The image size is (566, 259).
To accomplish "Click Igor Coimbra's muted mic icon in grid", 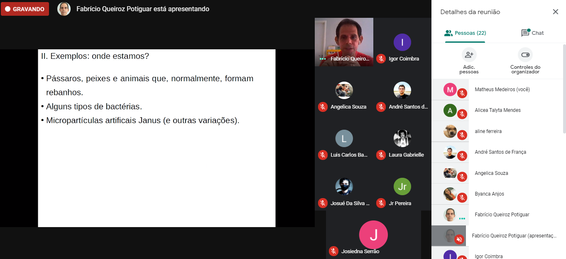I will 381,58.
